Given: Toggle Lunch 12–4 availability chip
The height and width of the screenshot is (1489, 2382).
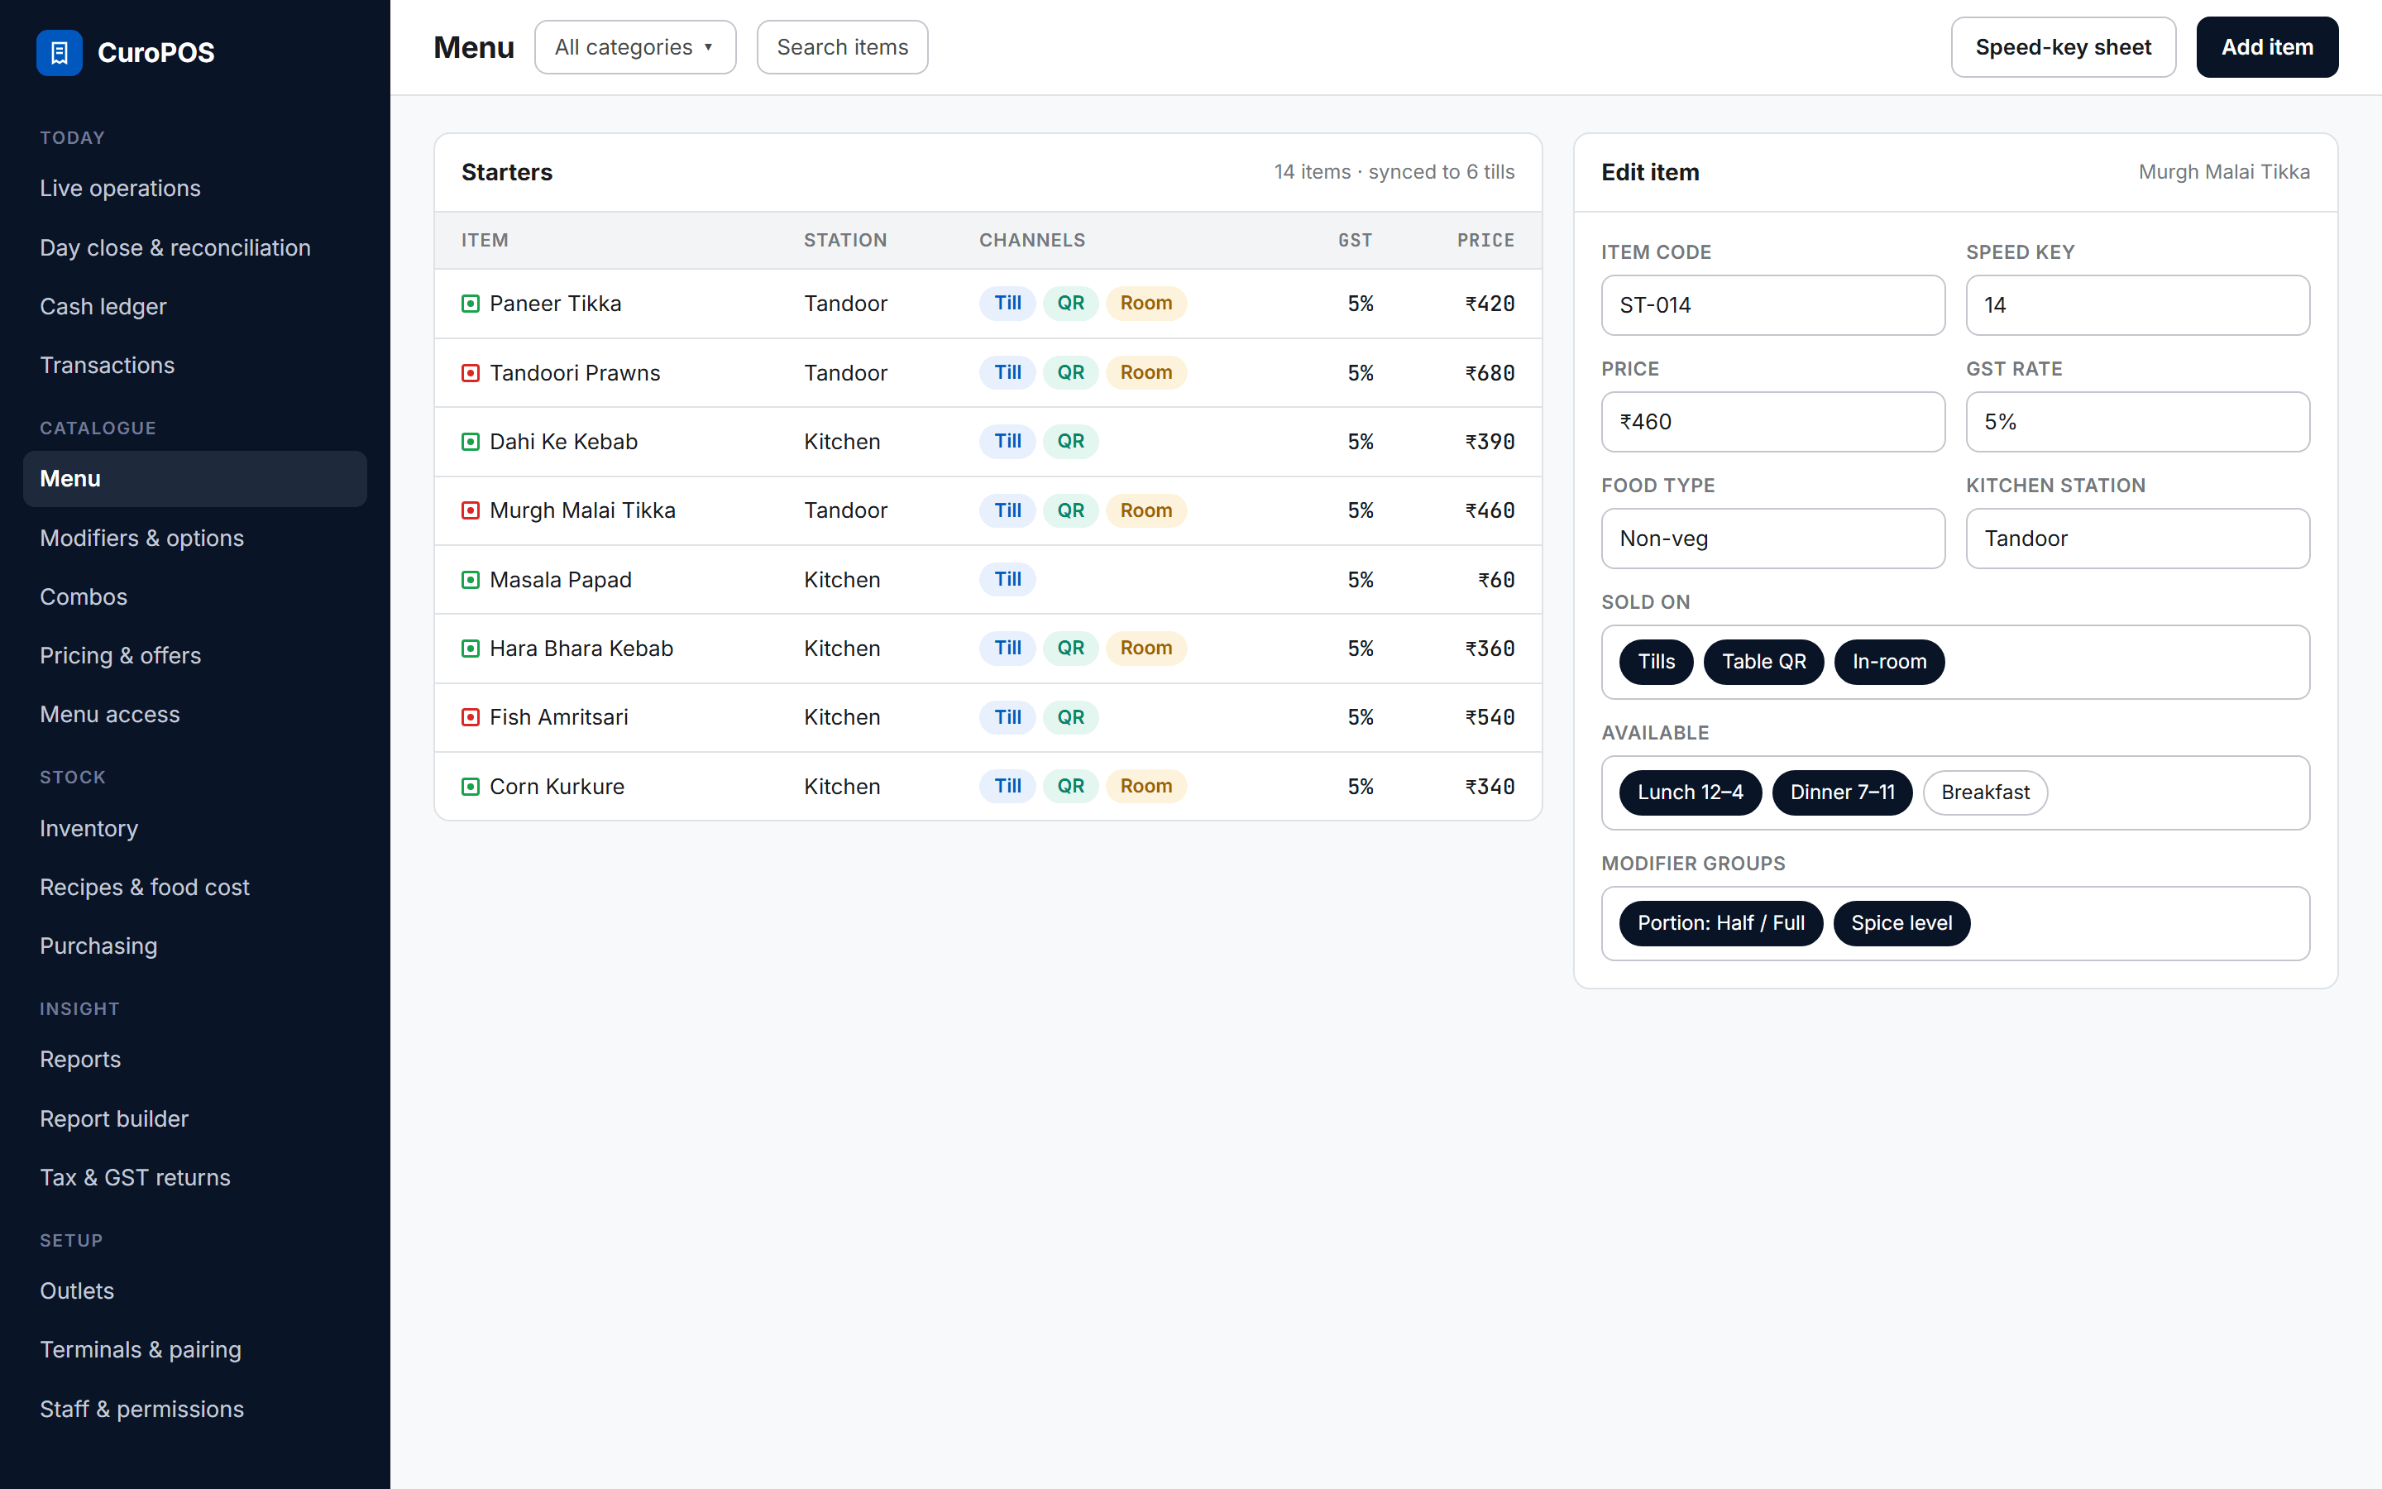Looking at the screenshot, I should (x=1690, y=792).
